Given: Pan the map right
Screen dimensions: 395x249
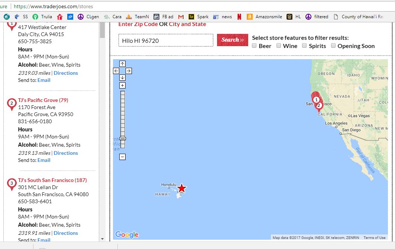Looking at the screenshot, I should (x=129, y=71).
